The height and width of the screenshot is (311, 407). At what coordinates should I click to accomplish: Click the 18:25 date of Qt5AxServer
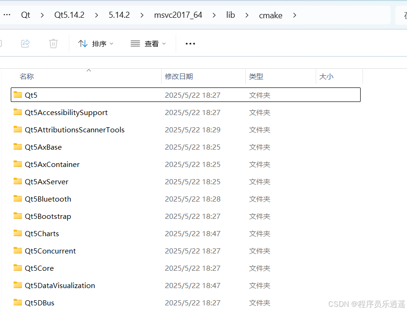[x=192, y=182]
